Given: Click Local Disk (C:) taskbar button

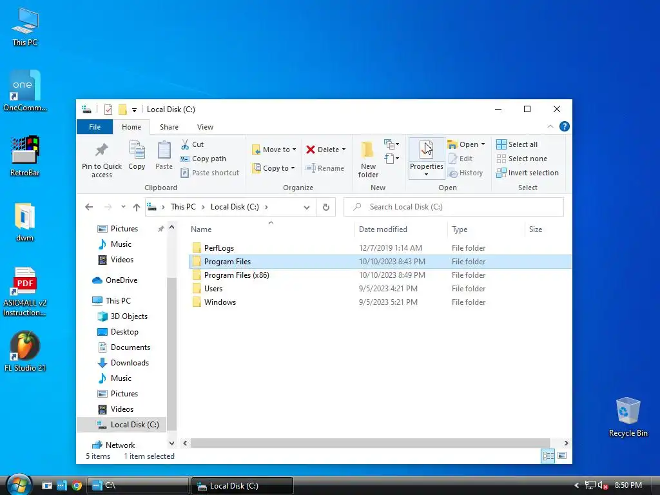Looking at the screenshot, I should (242, 485).
